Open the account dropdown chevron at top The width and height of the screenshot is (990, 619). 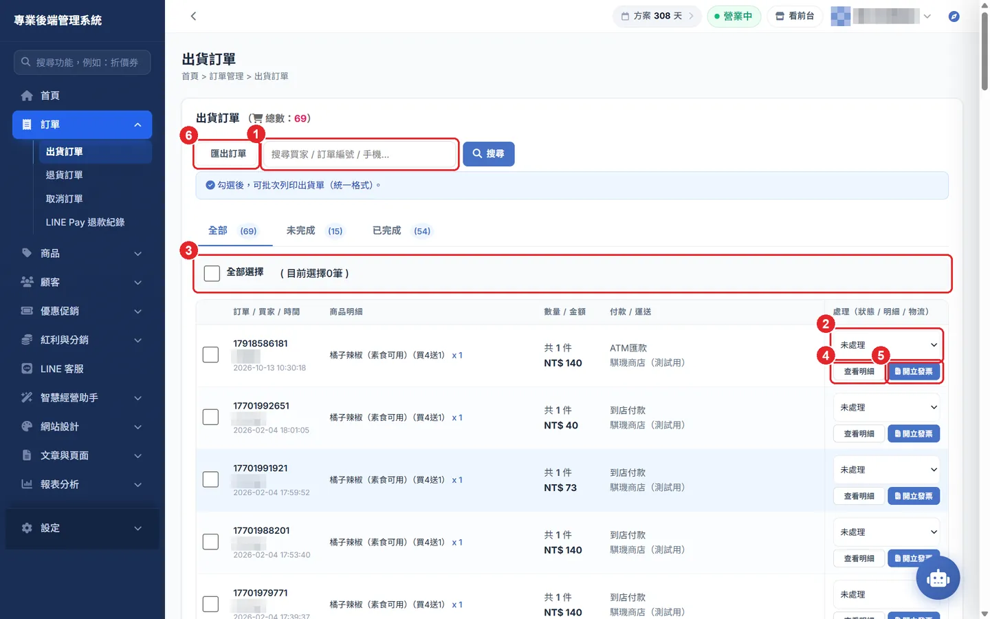(927, 16)
